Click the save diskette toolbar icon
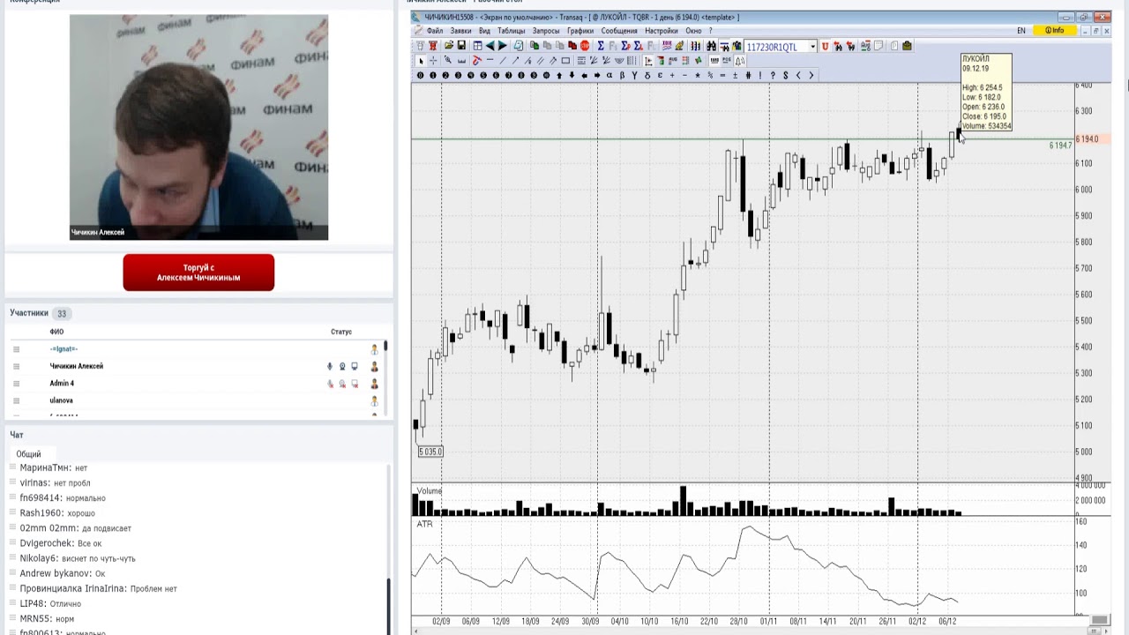The width and height of the screenshot is (1129, 635). [x=461, y=46]
